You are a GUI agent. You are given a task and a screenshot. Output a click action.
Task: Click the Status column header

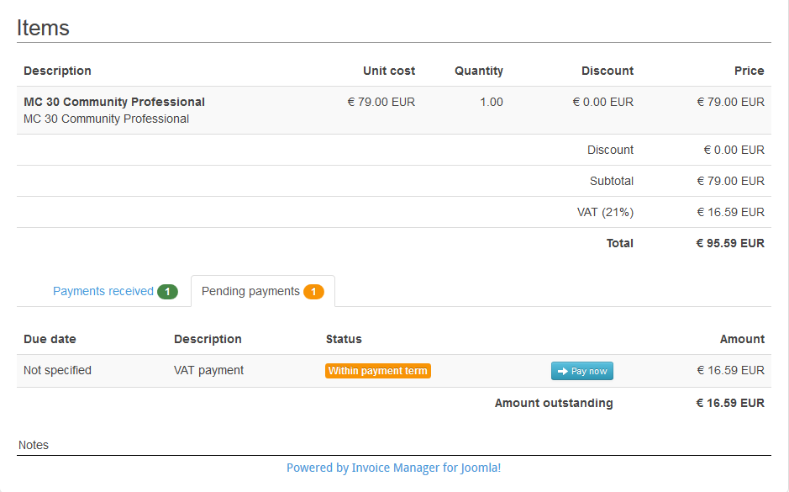(344, 339)
